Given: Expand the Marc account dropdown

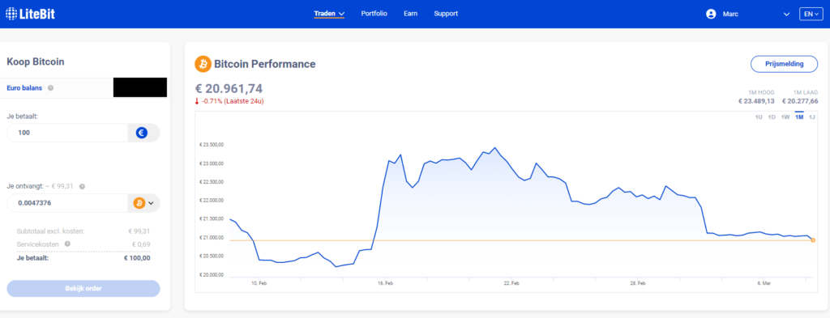Looking at the screenshot, I should pyautogui.click(x=786, y=15).
